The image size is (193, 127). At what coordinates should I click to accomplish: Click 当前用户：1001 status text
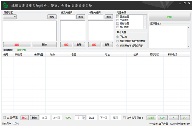pos(10,123)
